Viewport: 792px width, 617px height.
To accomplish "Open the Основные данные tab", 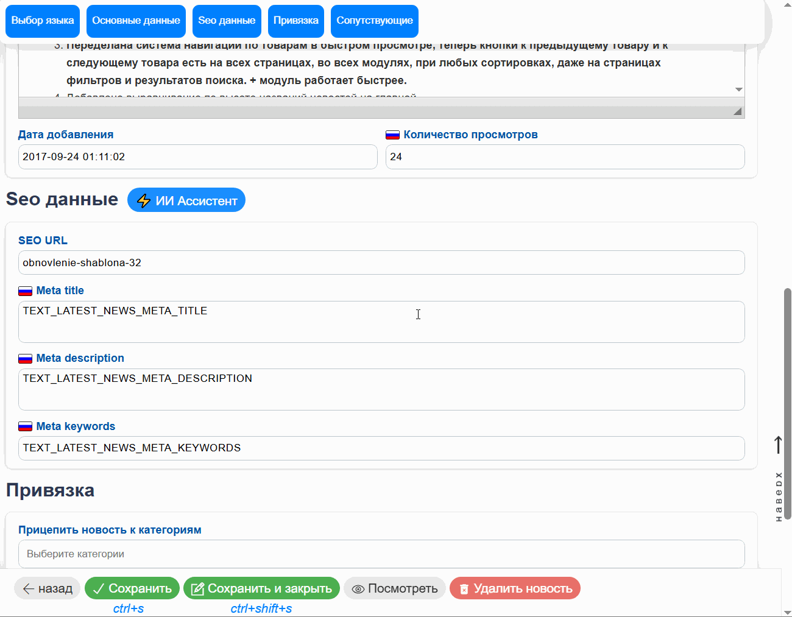I will (136, 21).
